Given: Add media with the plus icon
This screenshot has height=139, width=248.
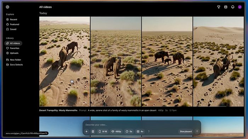Looking at the screenshot, I should pos(86,132).
